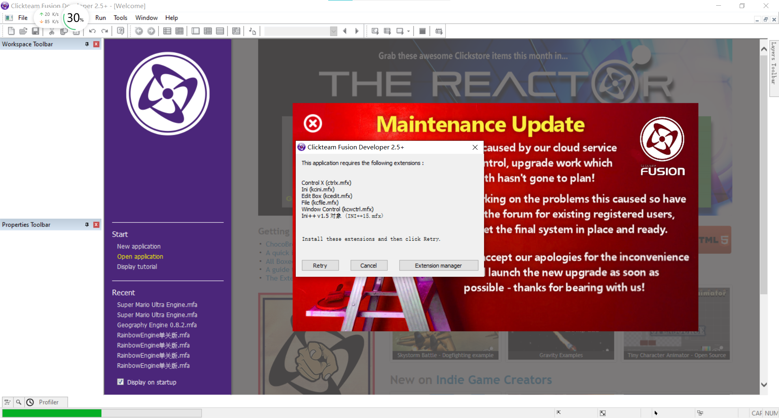Open the Event editor icon

pos(208,31)
